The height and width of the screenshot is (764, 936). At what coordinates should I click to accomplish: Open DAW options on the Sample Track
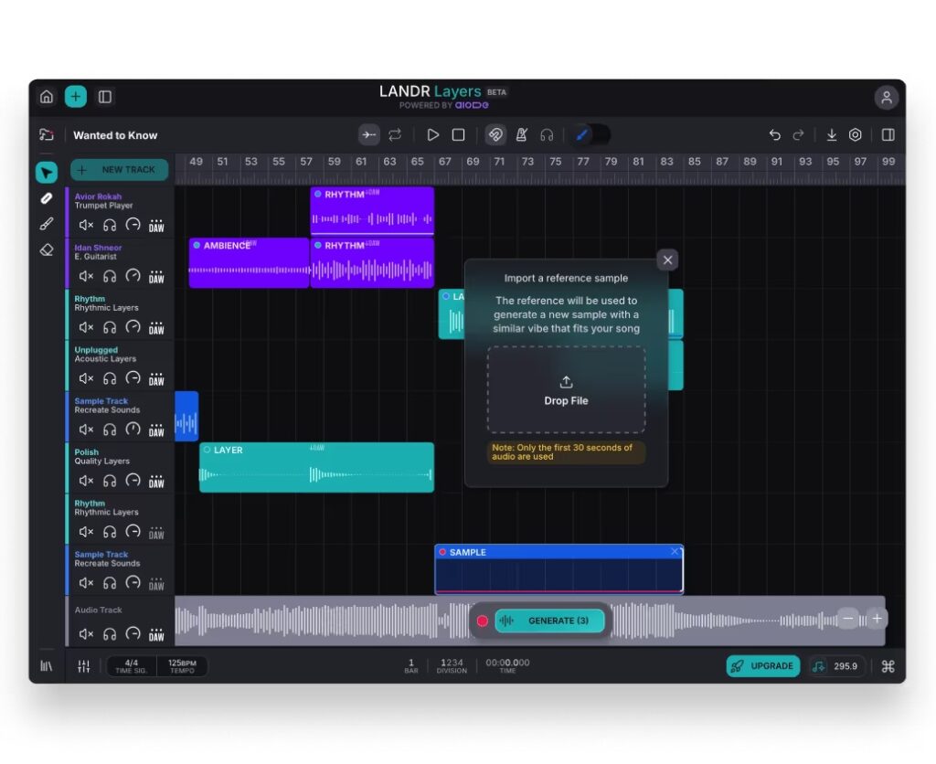pyautogui.click(x=156, y=430)
